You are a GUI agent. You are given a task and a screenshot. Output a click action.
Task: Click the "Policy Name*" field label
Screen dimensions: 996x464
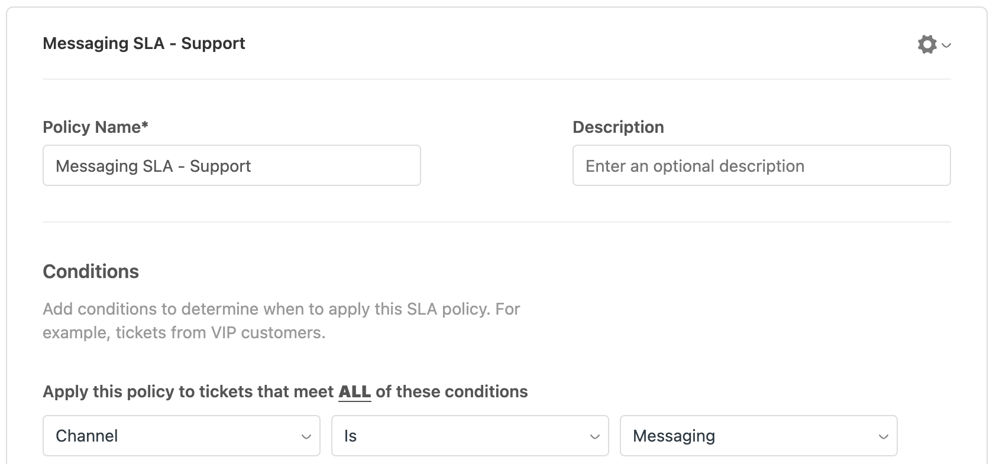point(92,128)
